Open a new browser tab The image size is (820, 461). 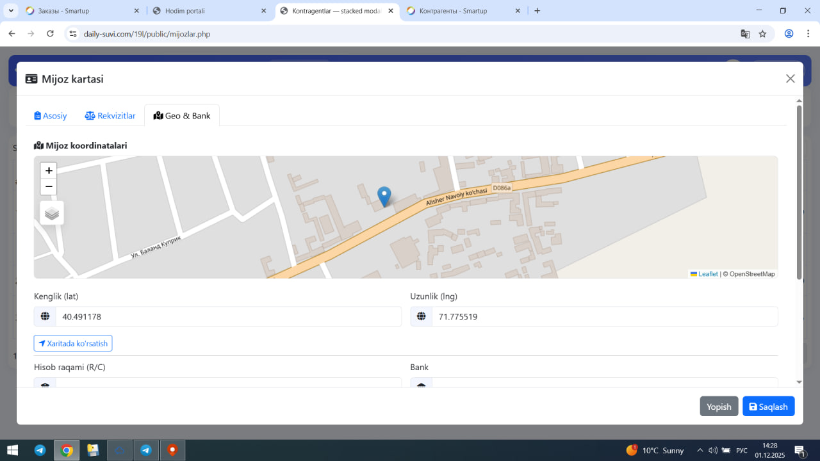pos(537,11)
